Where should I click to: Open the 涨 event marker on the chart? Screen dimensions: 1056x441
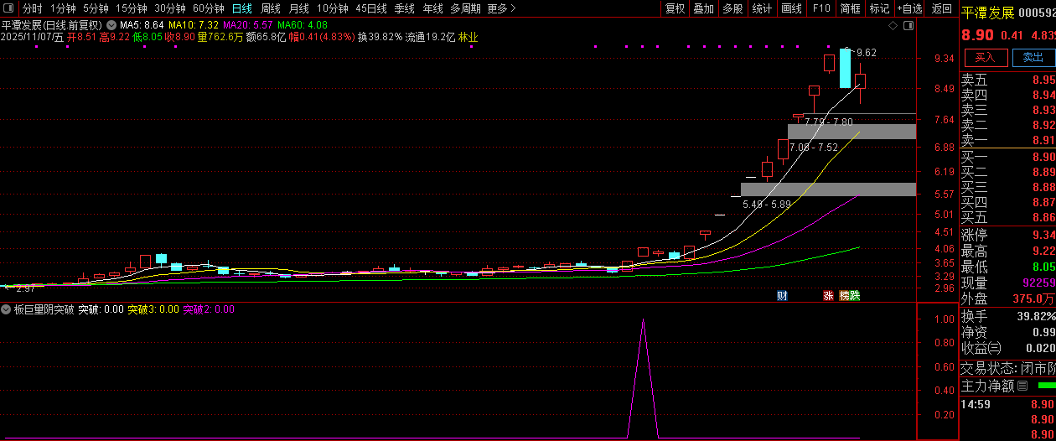pyautogui.click(x=828, y=295)
